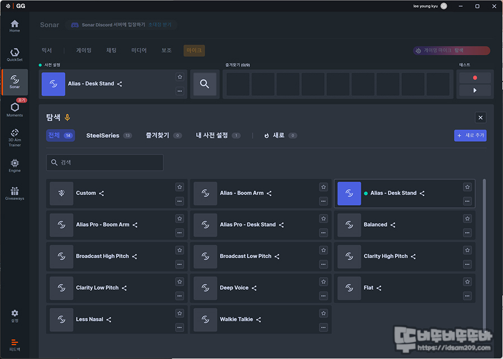Viewport: 503px width, 359px height.
Task: Open more options for Broadcast High Pitch
Action: coord(179,265)
